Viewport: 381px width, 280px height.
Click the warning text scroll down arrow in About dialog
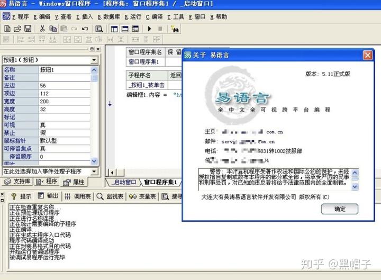coord(355,186)
